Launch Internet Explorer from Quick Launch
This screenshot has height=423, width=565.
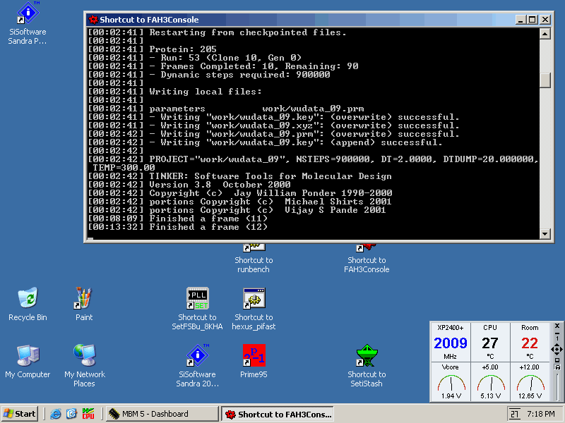56,414
